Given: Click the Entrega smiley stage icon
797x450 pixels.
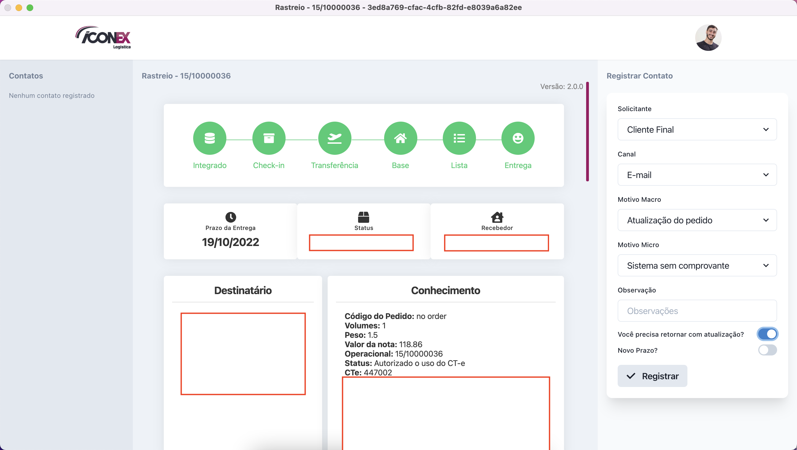Looking at the screenshot, I should tap(518, 138).
